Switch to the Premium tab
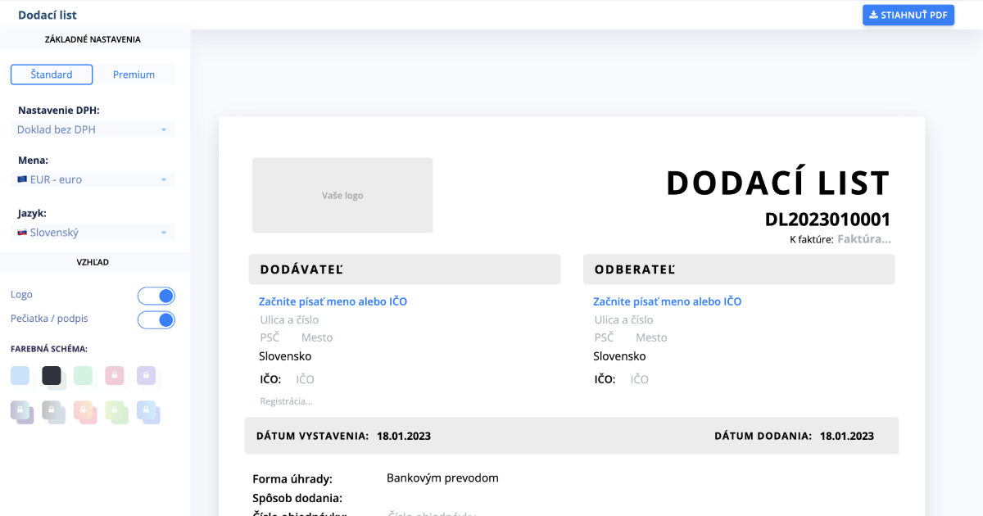 coord(134,74)
